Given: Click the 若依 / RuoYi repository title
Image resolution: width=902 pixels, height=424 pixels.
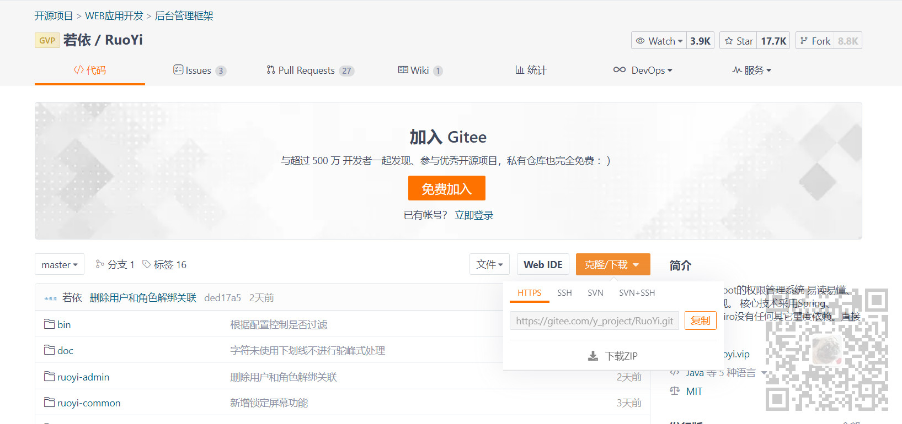Looking at the screenshot, I should click(103, 40).
